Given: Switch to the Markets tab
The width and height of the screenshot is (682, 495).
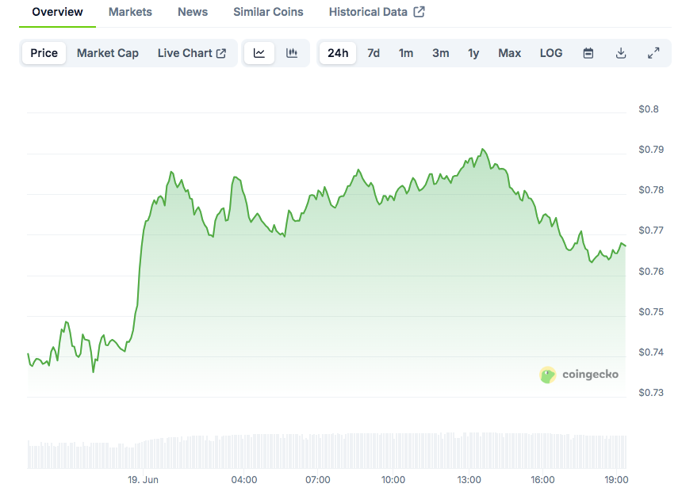Looking at the screenshot, I should (130, 12).
